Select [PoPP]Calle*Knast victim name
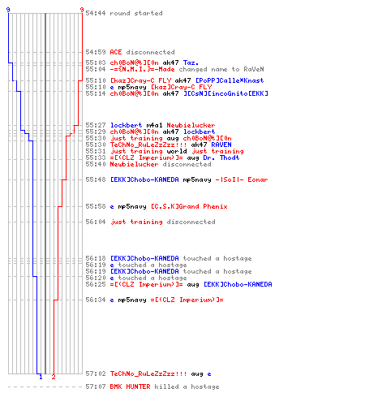 point(230,80)
